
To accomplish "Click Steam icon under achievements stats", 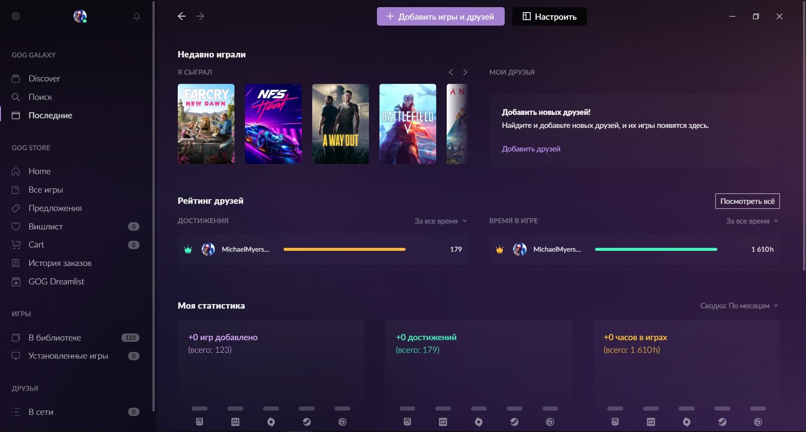I will click(x=514, y=422).
